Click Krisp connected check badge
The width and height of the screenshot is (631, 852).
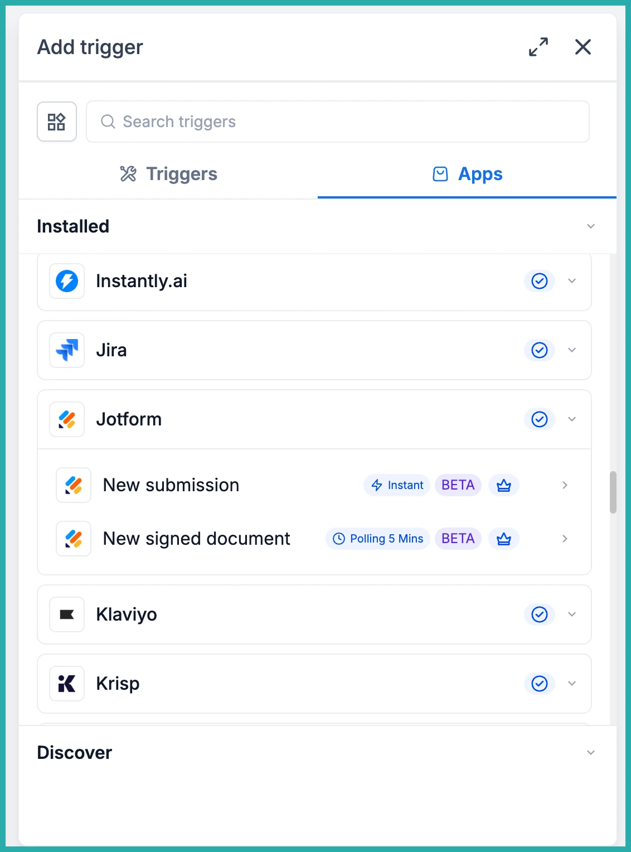(x=539, y=684)
